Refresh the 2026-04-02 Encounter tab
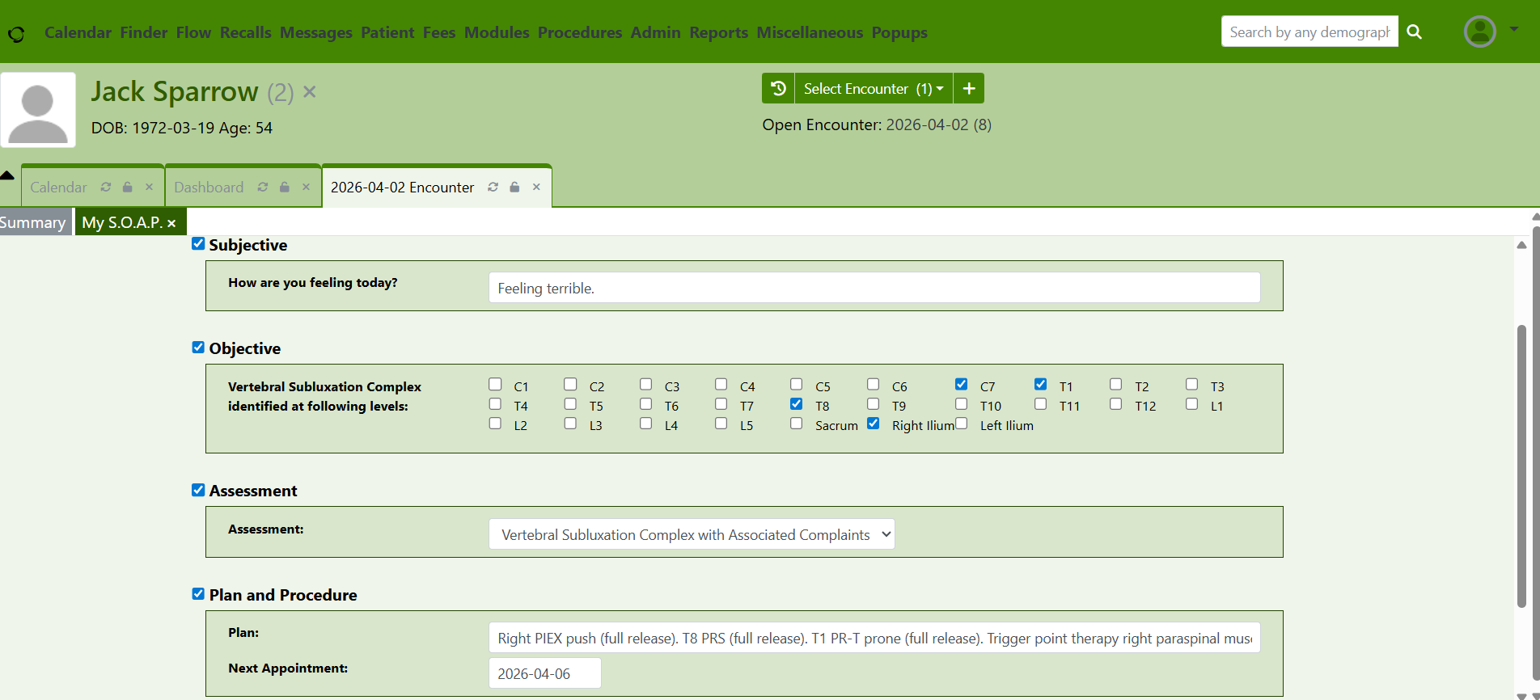 493,187
